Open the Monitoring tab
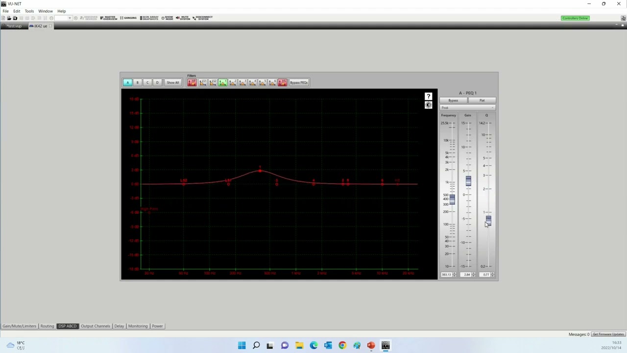This screenshot has width=627, height=353. click(138, 326)
